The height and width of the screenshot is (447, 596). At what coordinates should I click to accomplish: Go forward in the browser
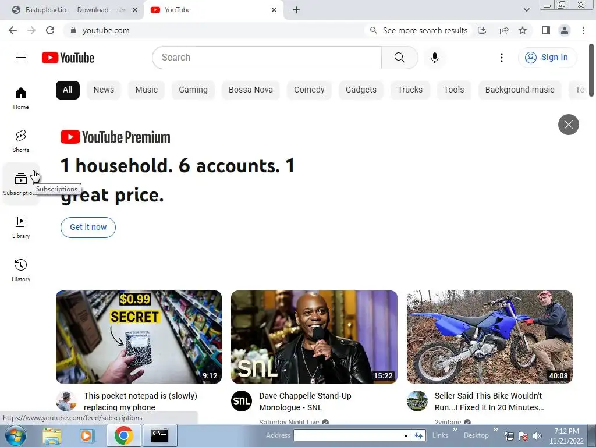pyautogui.click(x=31, y=30)
